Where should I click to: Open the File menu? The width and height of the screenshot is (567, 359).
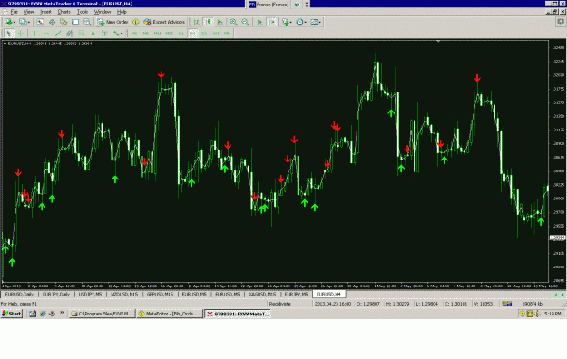[x=14, y=12]
